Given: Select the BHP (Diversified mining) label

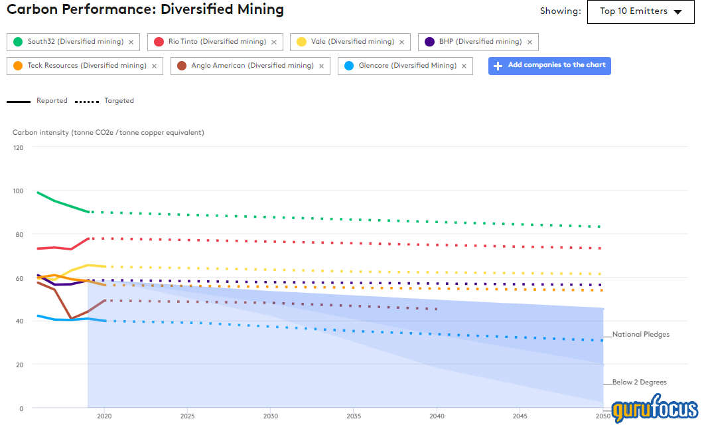Looking at the screenshot, I should click(480, 42).
